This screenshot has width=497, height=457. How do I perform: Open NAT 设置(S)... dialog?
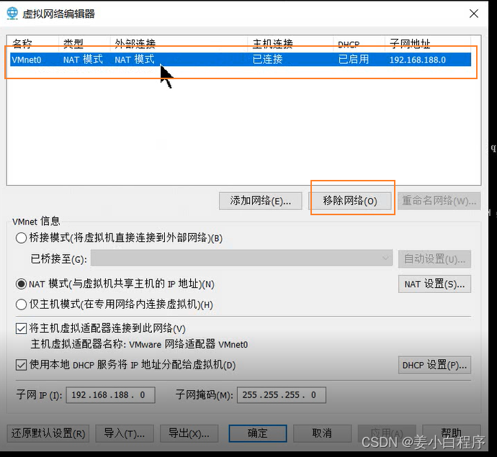tap(434, 284)
